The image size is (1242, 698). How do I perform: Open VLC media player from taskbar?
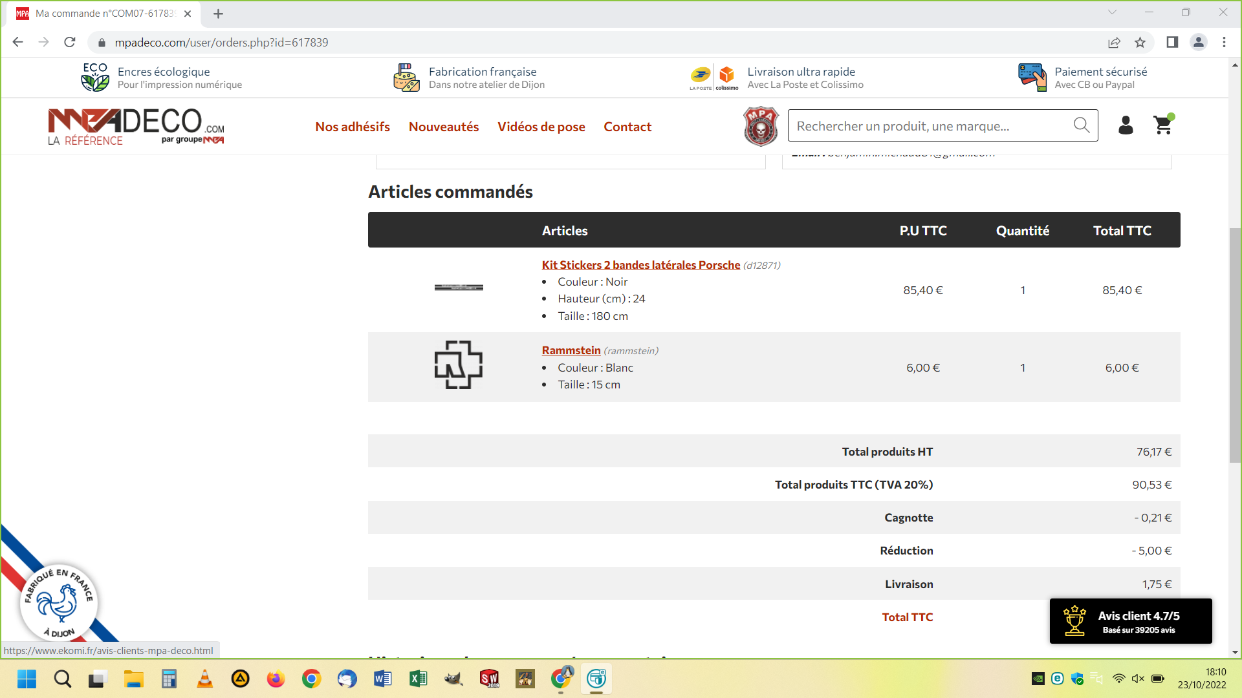(x=204, y=679)
